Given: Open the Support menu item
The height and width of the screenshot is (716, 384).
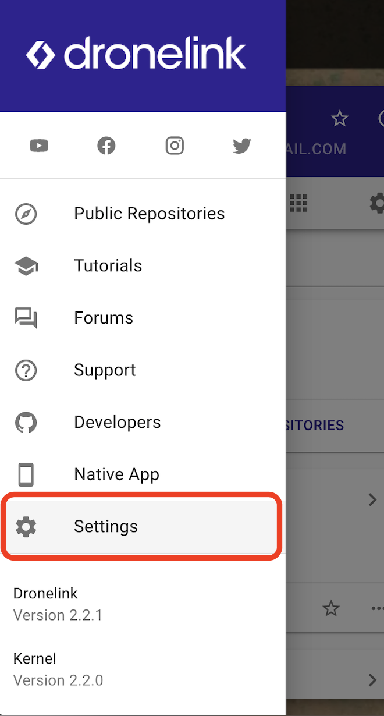Looking at the screenshot, I should pyautogui.click(x=143, y=370).
